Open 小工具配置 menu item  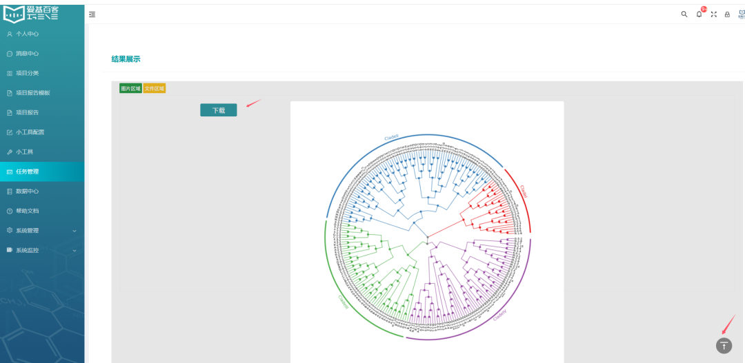point(42,132)
